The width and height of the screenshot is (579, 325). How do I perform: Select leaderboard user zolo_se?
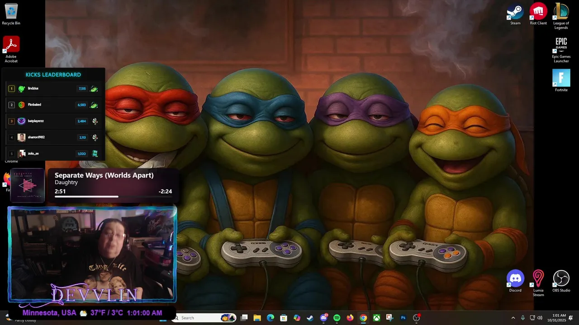(x=33, y=153)
